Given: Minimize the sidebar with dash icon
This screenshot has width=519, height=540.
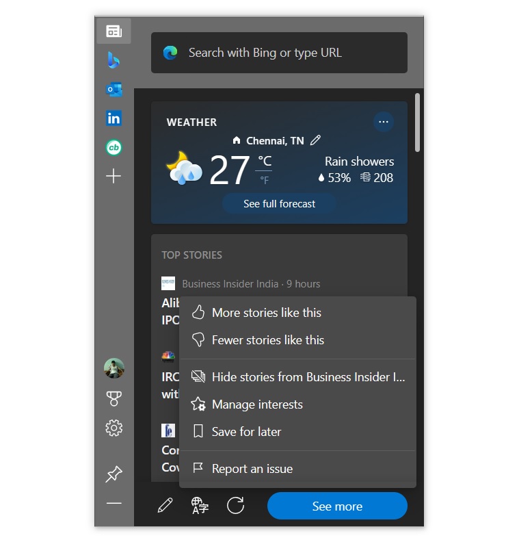Looking at the screenshot, I should (x=114, y=503).
